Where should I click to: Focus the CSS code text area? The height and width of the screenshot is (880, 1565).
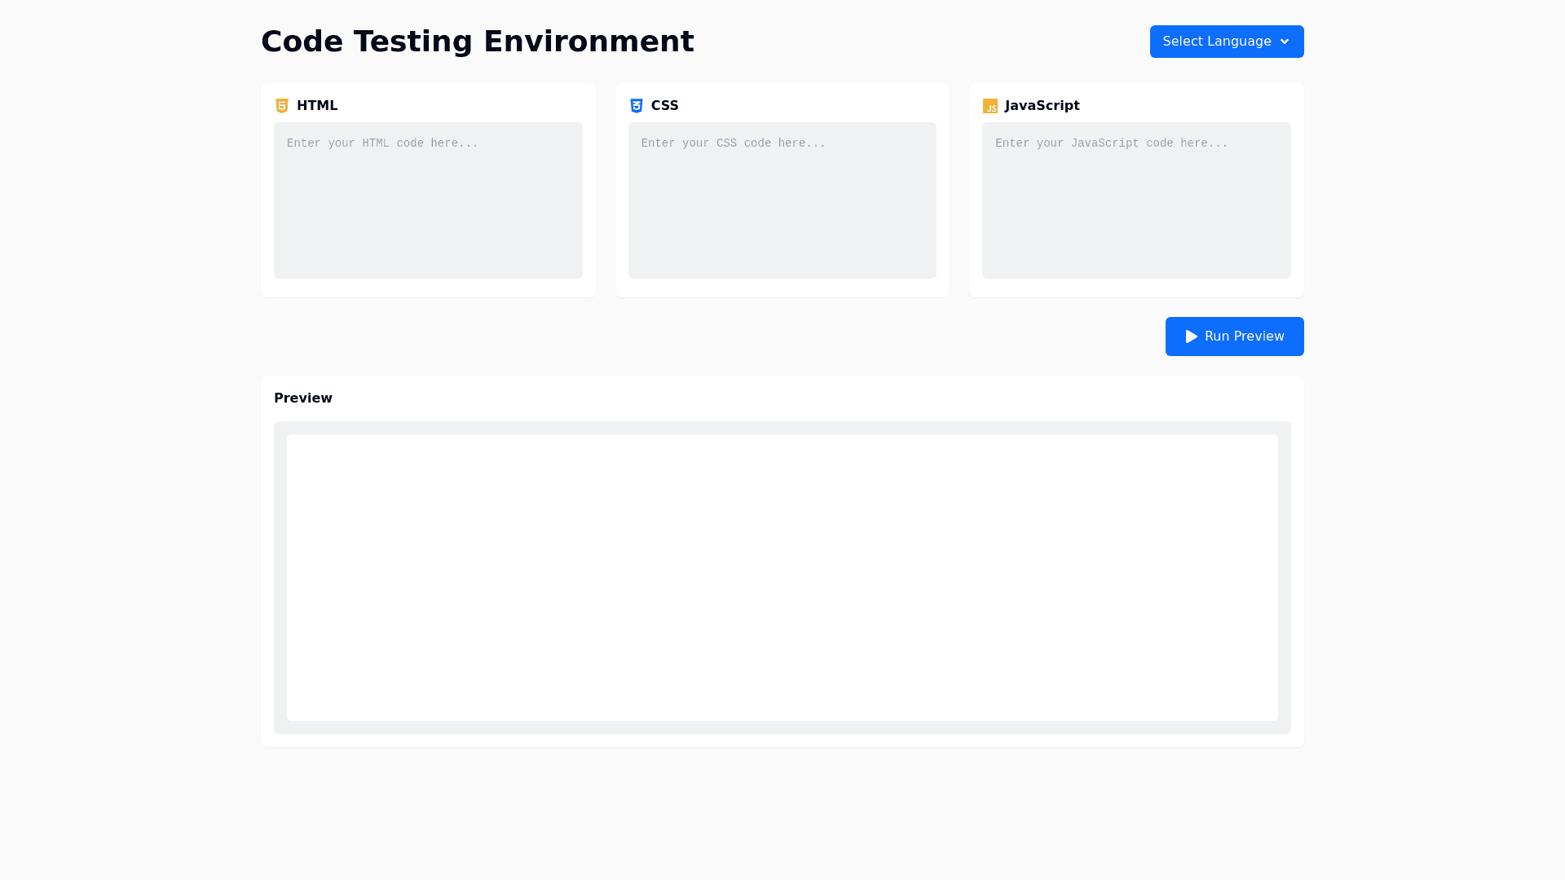pos(782,216)
